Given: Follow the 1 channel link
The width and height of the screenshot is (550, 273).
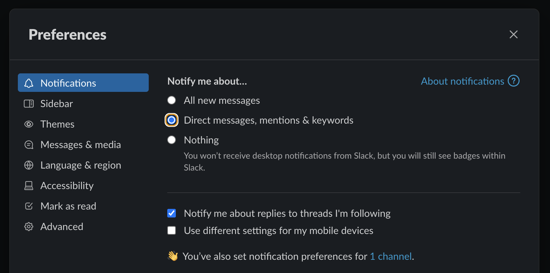Looking at the screenshot, I should tap(391, 256).
